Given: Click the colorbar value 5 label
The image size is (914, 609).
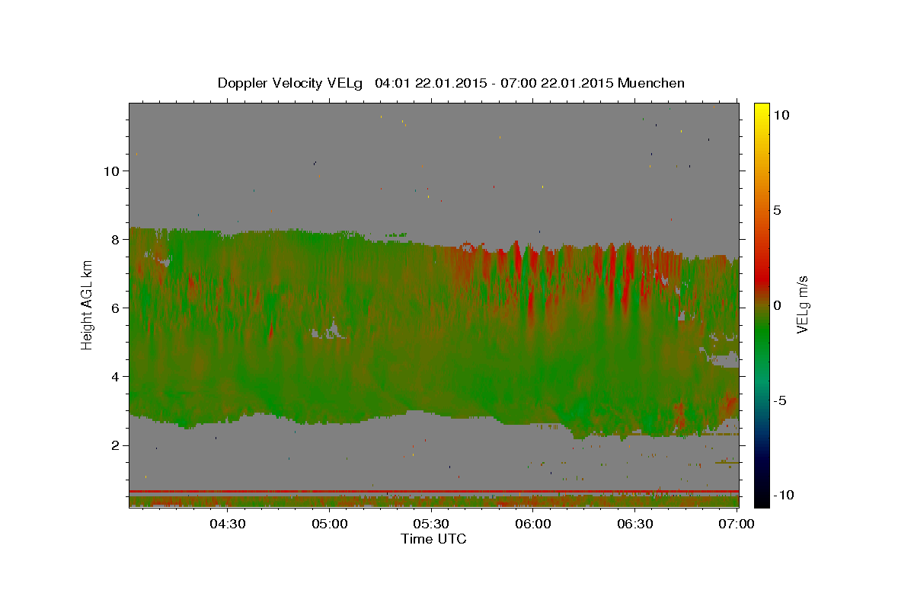Looking at the screenshot, I should point(778,210).
